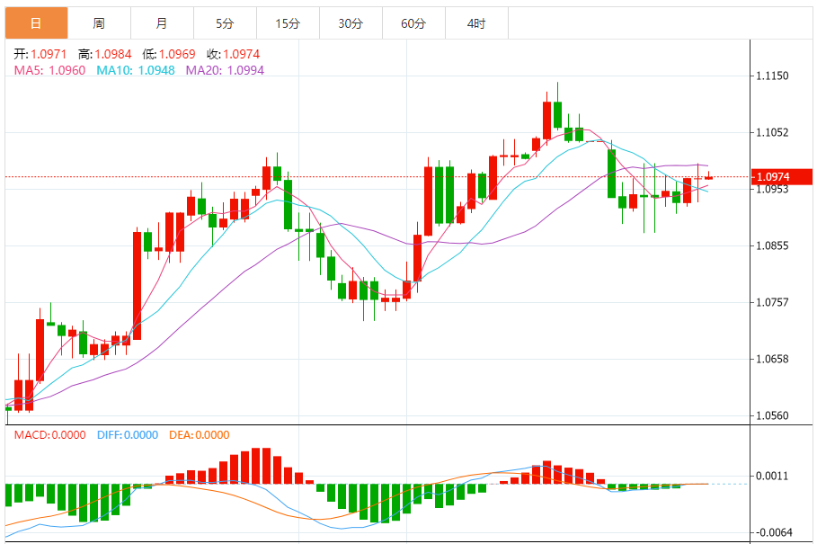
Task: Switch to the 日 daily chart tab
Action: coord(36,23)
